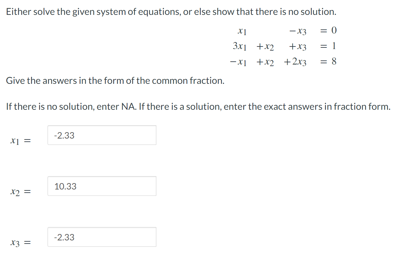
Task: Click the x2 answer input field
Action: click(x=101, y=186)
